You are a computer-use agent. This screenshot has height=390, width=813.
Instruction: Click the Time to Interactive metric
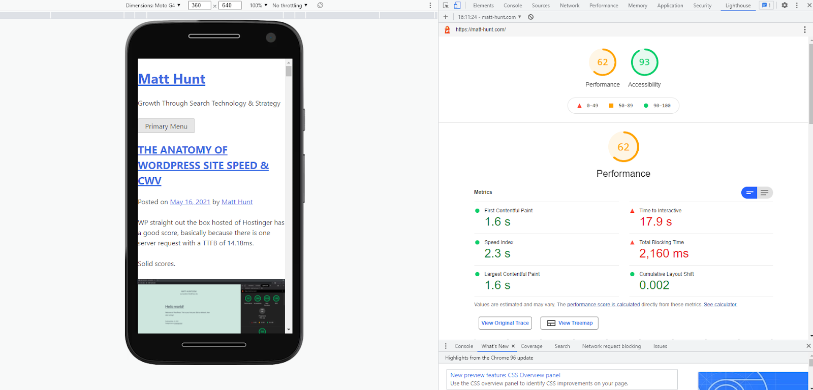pyautogui.click(x=701, y=218)
